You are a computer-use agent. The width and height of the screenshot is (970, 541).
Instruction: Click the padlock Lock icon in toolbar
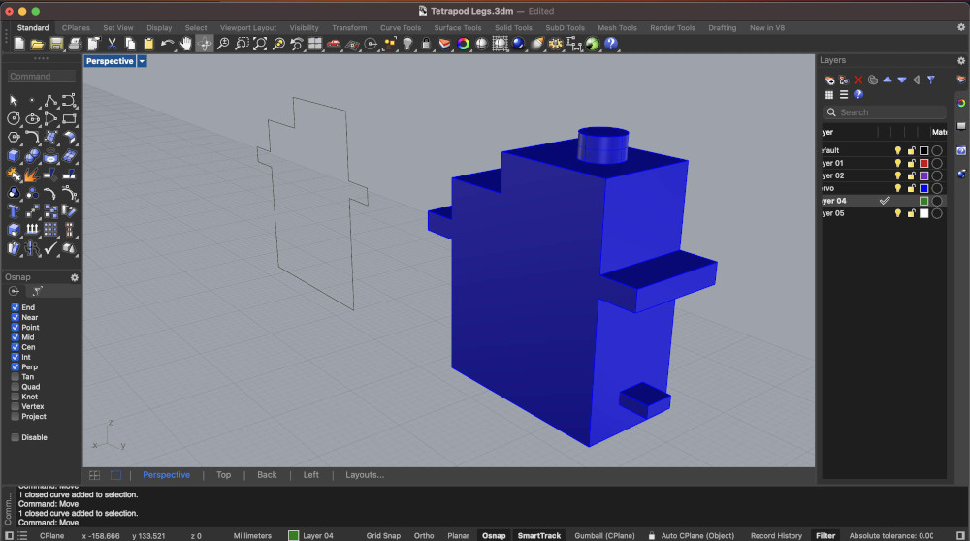tap(426, 44)
